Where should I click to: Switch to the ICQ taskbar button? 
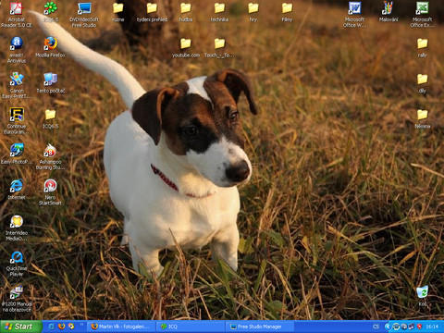(191, 327)
